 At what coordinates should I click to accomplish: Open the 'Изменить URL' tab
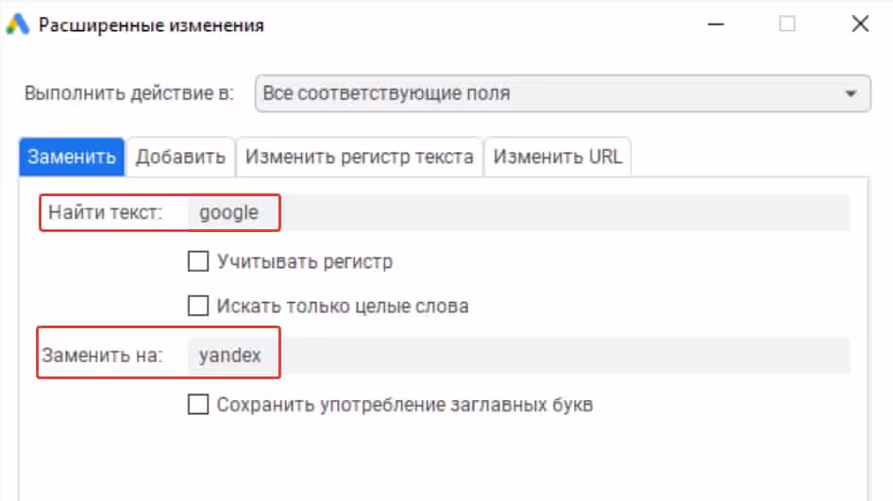557,157
